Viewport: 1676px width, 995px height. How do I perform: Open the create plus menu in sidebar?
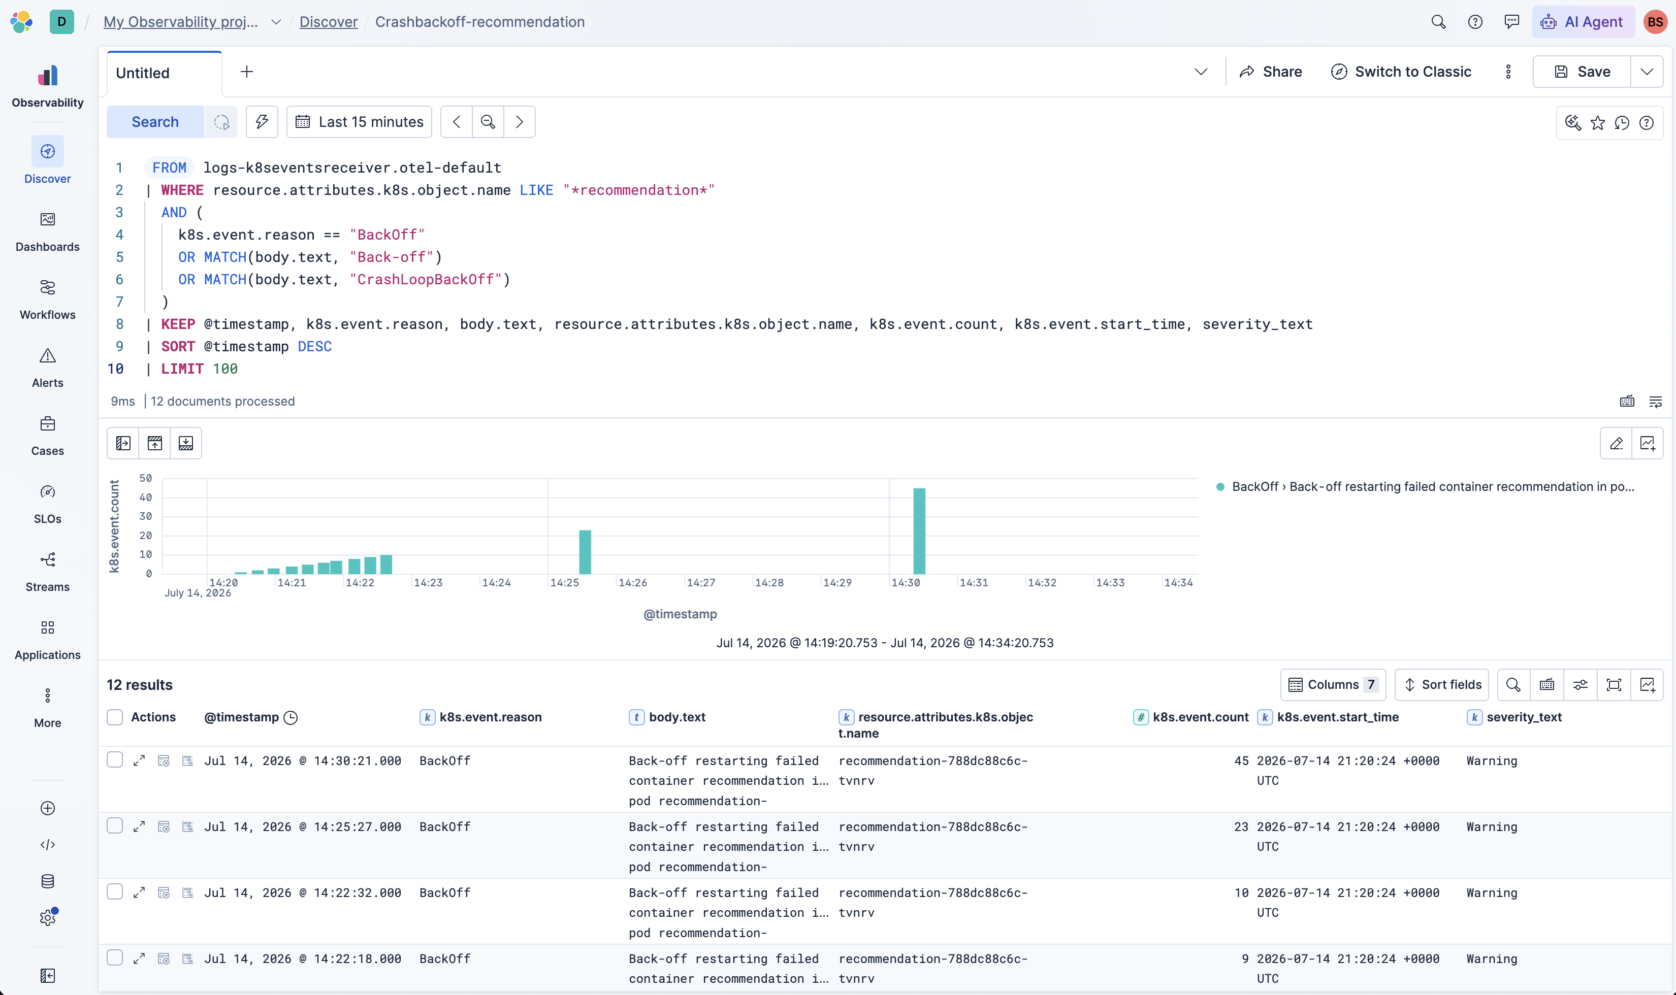tap(48, 808)
